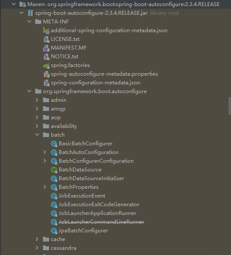
Task: Click the additional-spring-configuration-metadata.json file icon
Action: click(x=46, y=30)
